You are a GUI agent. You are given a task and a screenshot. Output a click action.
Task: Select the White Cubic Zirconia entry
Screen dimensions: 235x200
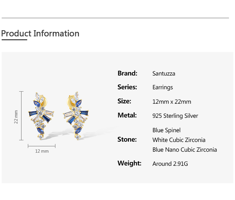(179, 140)
